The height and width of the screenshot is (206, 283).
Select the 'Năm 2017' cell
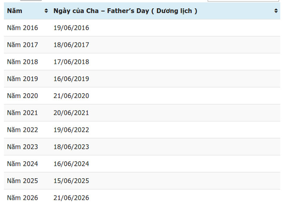coord(23,45)
